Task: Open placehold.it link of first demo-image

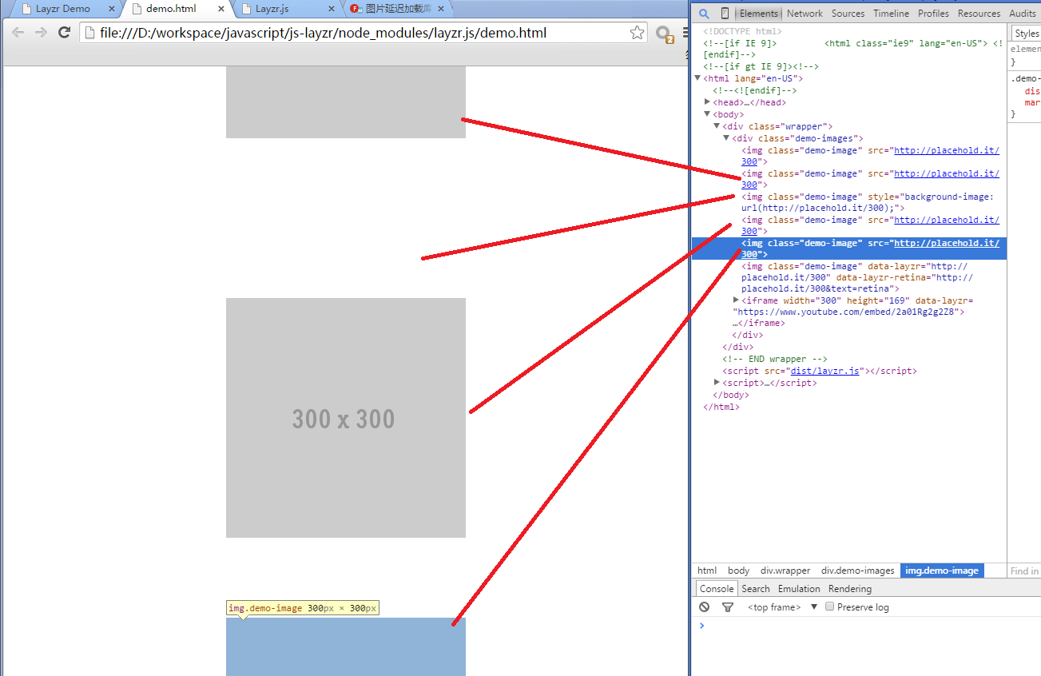Action: pos(946,150)
